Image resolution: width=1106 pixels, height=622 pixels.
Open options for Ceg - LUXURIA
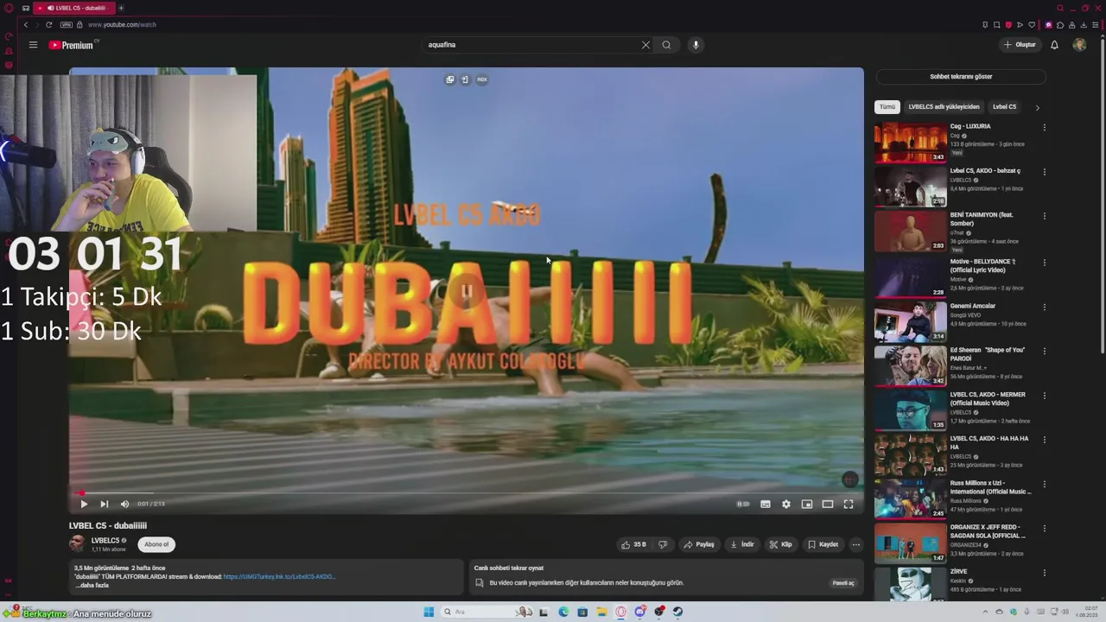pos(1044,127)
